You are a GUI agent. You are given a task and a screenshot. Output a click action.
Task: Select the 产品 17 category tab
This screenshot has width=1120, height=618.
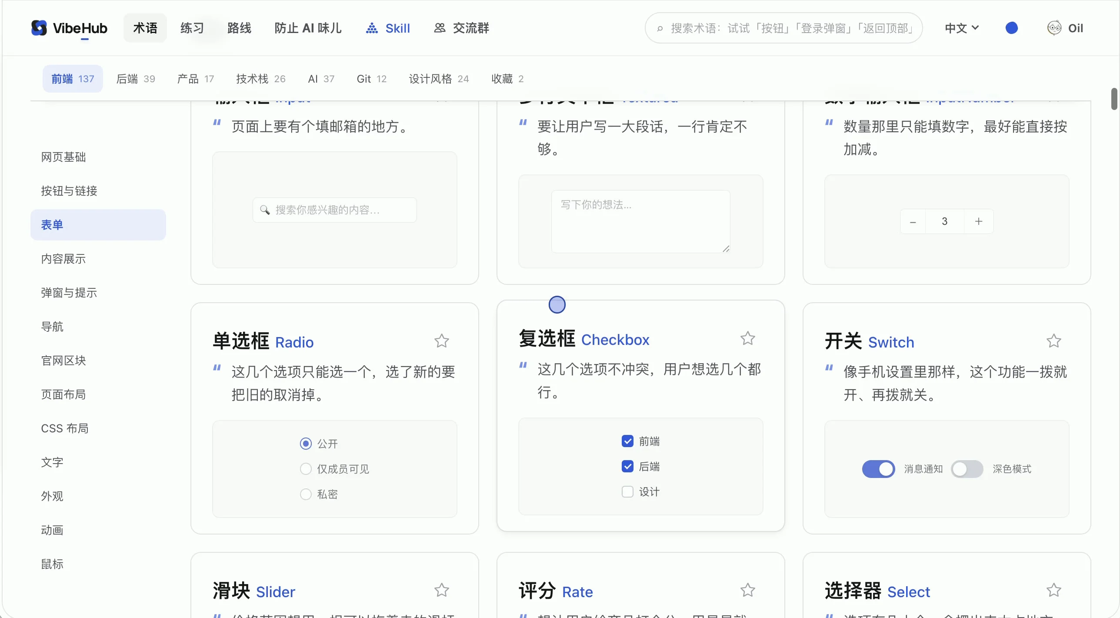pos(196,79)
